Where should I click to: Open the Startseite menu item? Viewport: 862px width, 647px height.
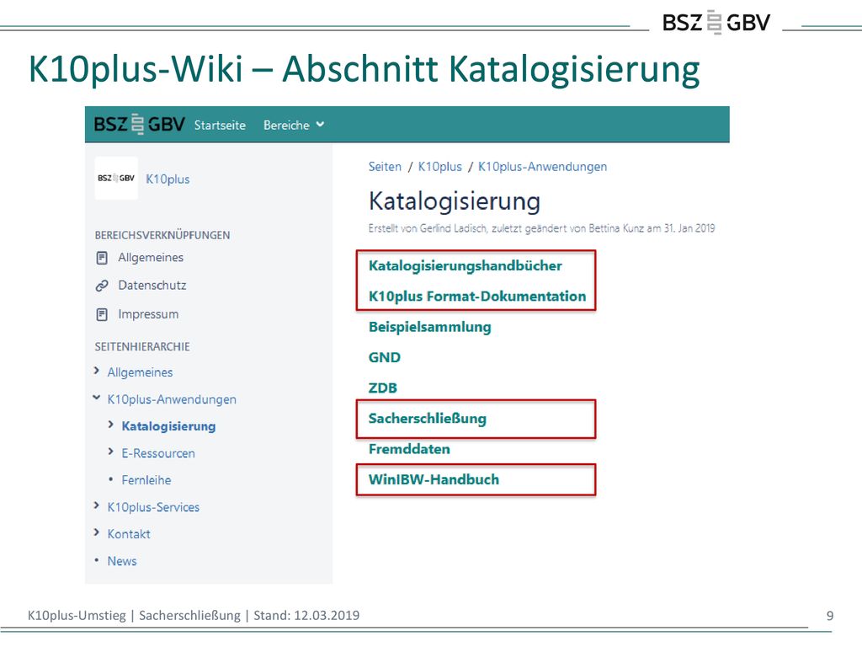(x=220, y=126)
